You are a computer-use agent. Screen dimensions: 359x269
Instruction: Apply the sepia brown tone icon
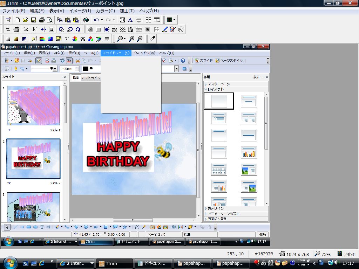[x=16, y=39]
